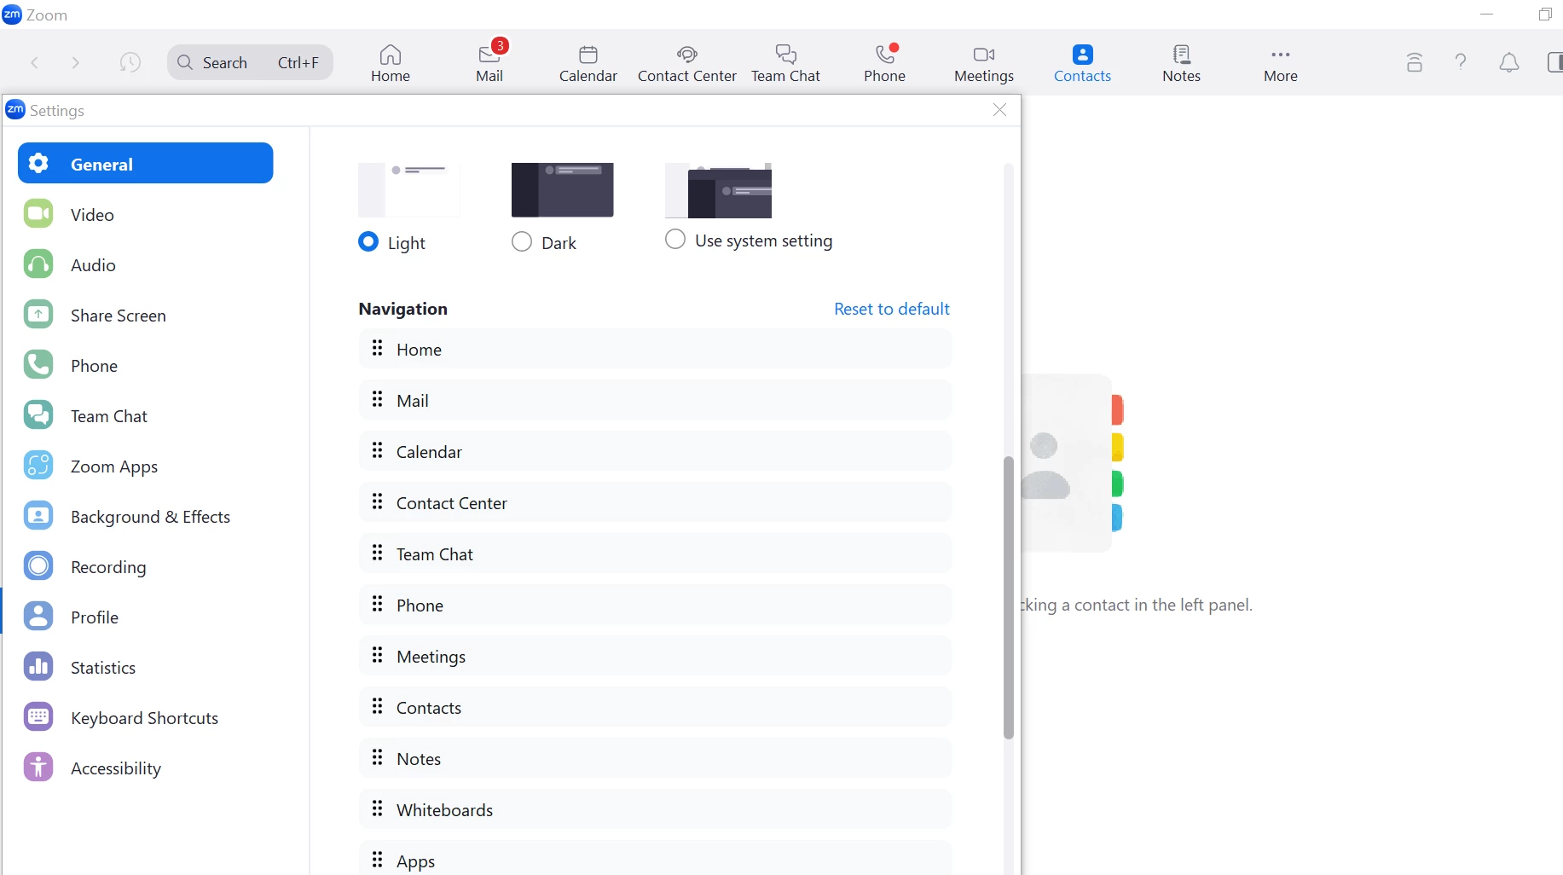Click drag handle for Meetings navigation row
The height and width of the screenshot is (875, 1563).
378,655
